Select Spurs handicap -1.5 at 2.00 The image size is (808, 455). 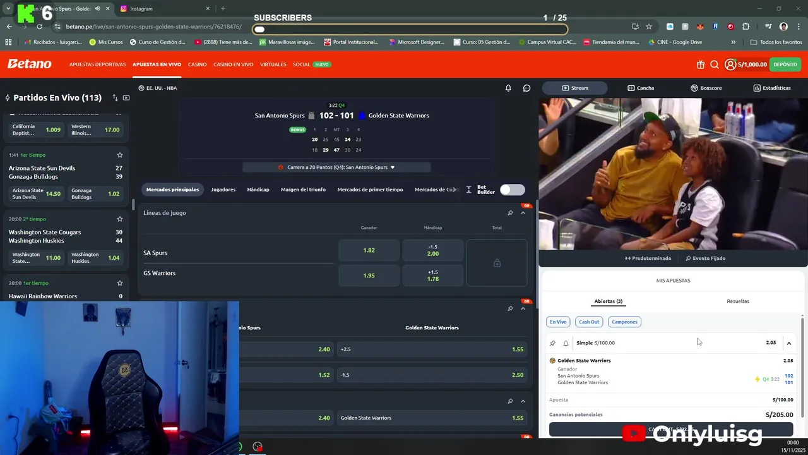433,250
